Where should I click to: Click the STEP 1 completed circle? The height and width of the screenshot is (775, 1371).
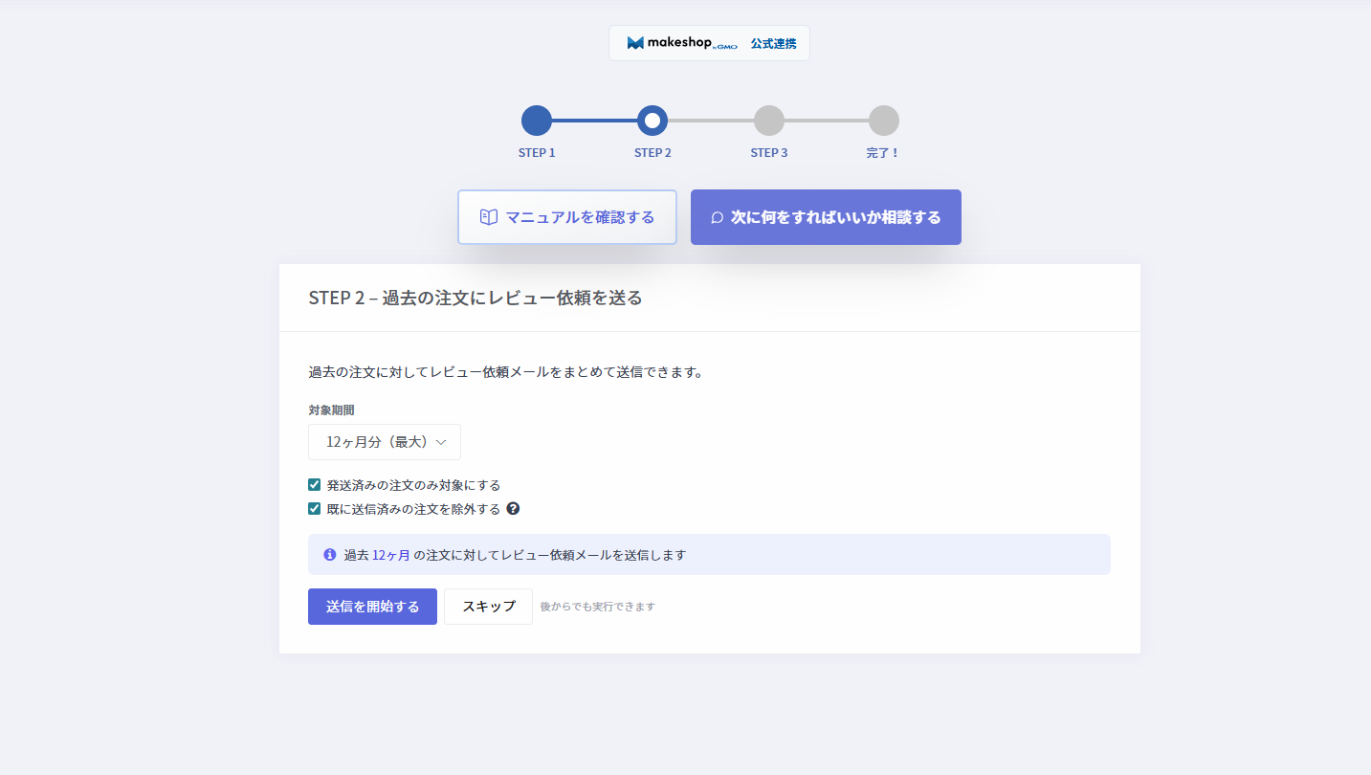click(537, 121)
